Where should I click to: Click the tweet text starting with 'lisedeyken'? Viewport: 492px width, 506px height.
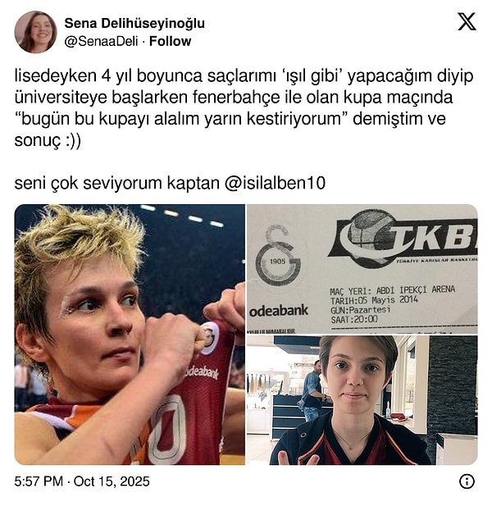pyautogui.click(x=244, y=108)
